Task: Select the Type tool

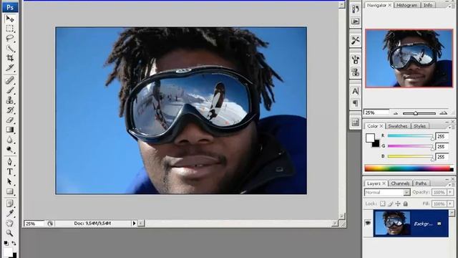Action: (9, 171)
